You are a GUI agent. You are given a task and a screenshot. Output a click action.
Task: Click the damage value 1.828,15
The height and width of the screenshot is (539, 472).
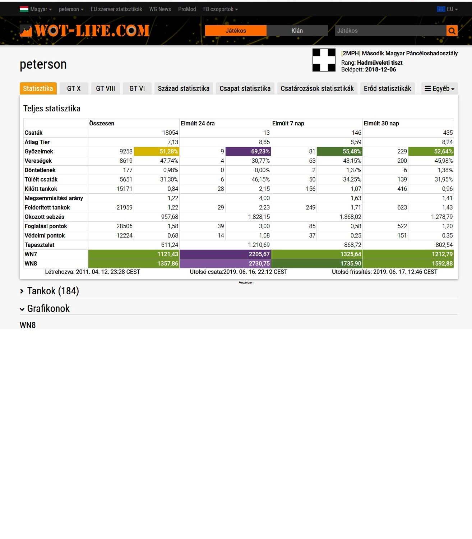(x=259, y=217)
